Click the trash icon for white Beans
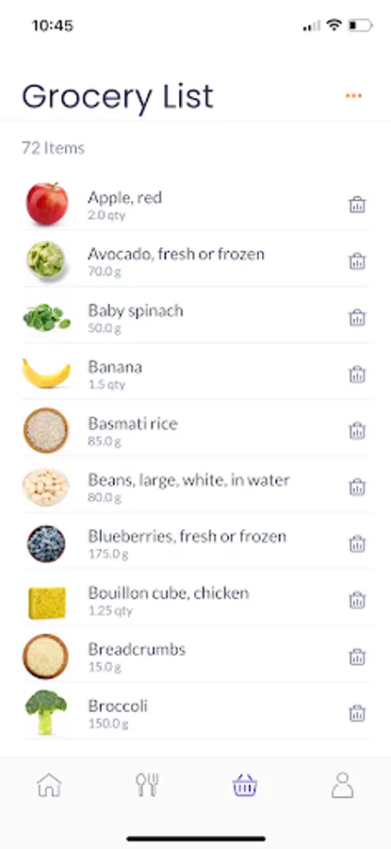 pos(357,487)
